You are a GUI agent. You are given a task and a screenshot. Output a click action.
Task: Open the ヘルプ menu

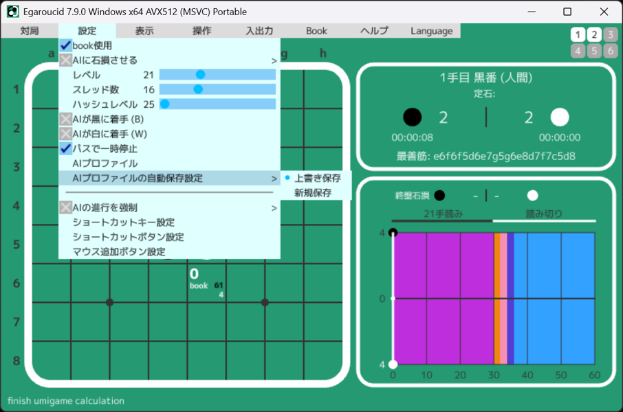pyautogui.click(x=374, y=31)
